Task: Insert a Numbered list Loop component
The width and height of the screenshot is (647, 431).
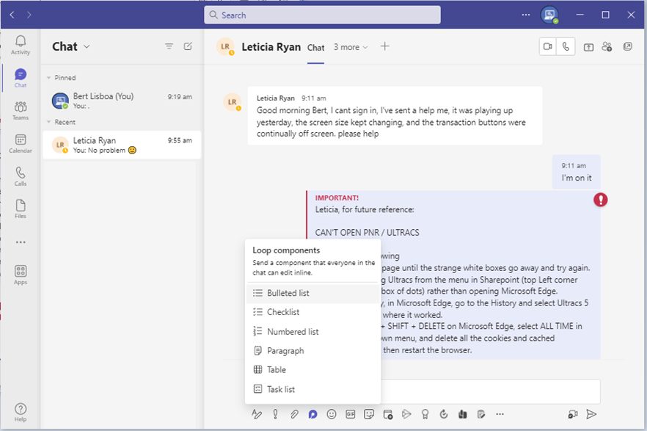Action: click(312, 331)
